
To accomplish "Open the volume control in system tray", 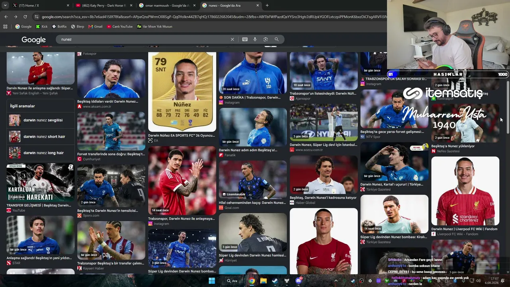I will click(479, 281).
